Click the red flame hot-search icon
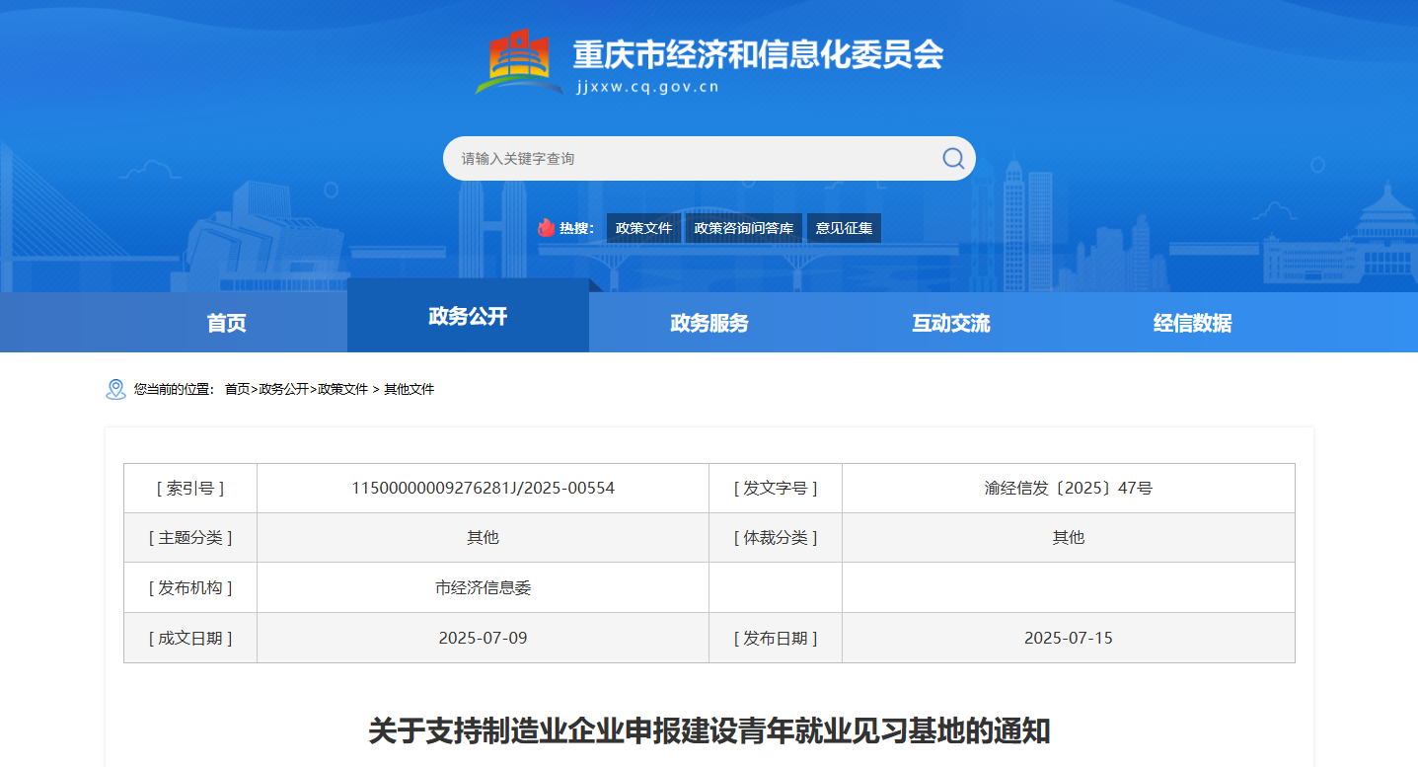The width and height of the screenshot is (1418, 767). 546,228
